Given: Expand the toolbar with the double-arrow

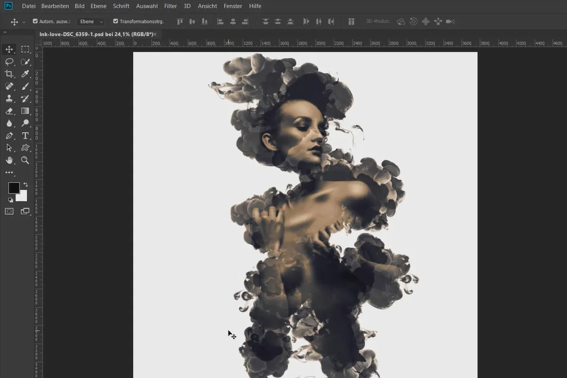Looking at the screenshot, I should point(5,32).
